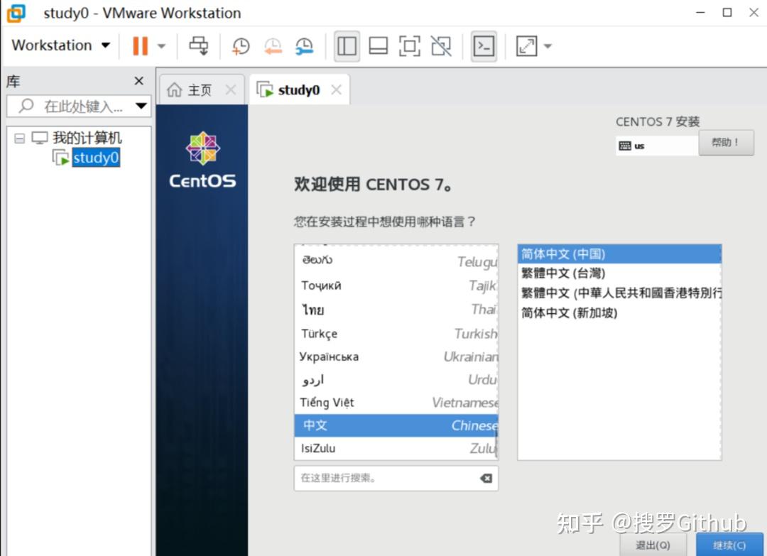Show the console view

(x=484, y=46)
